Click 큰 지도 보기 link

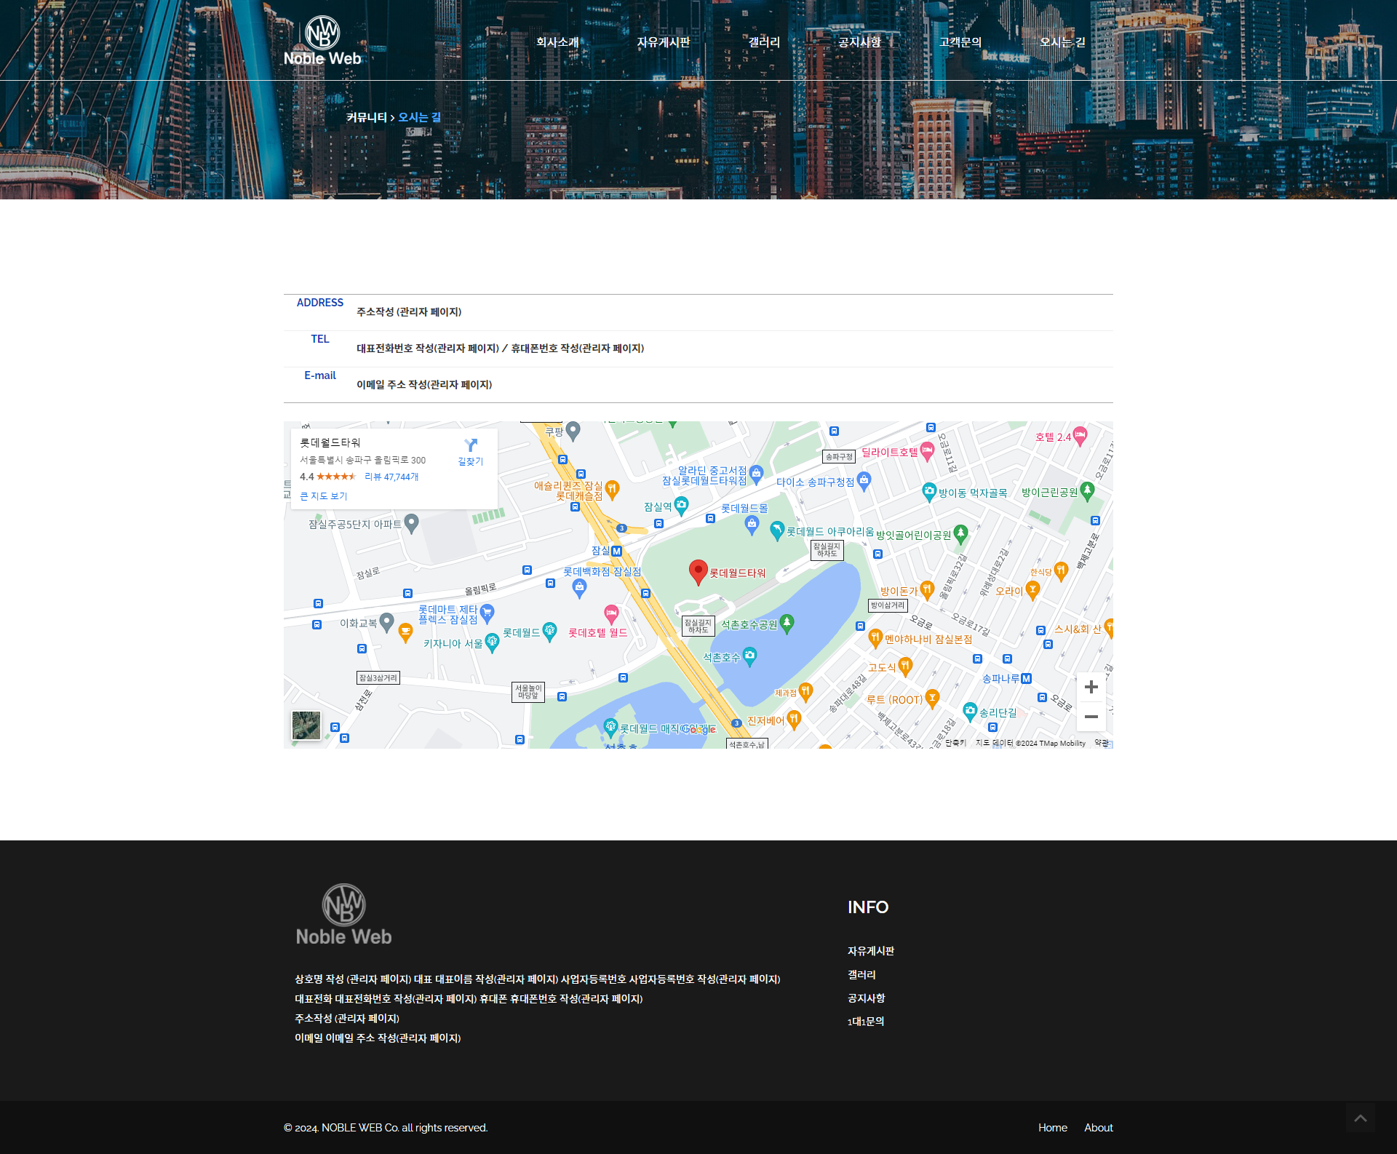click(324, 496)
